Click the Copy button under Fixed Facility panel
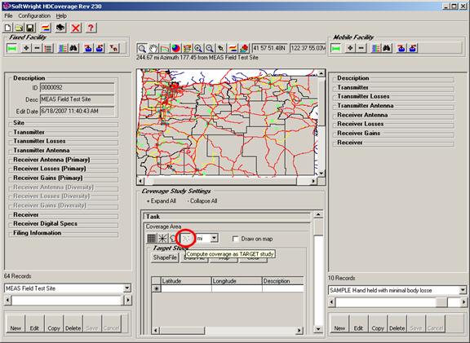 [x=54, y=324]
